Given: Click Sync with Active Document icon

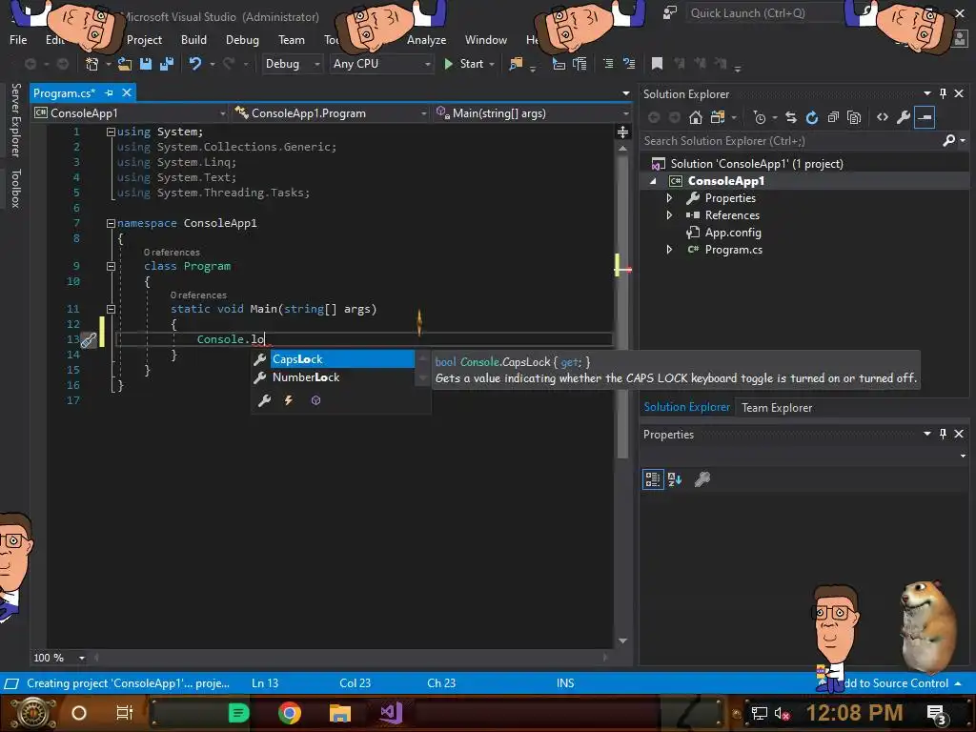Looking at the screenshot, I should 790,117.
